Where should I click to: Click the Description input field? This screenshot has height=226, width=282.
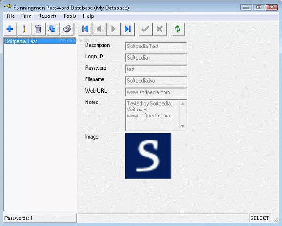[156, 46]
